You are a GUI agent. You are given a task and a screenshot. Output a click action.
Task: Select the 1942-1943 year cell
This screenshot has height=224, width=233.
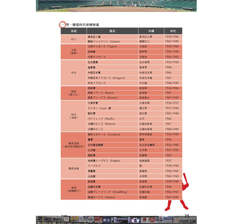pos(173,176)
